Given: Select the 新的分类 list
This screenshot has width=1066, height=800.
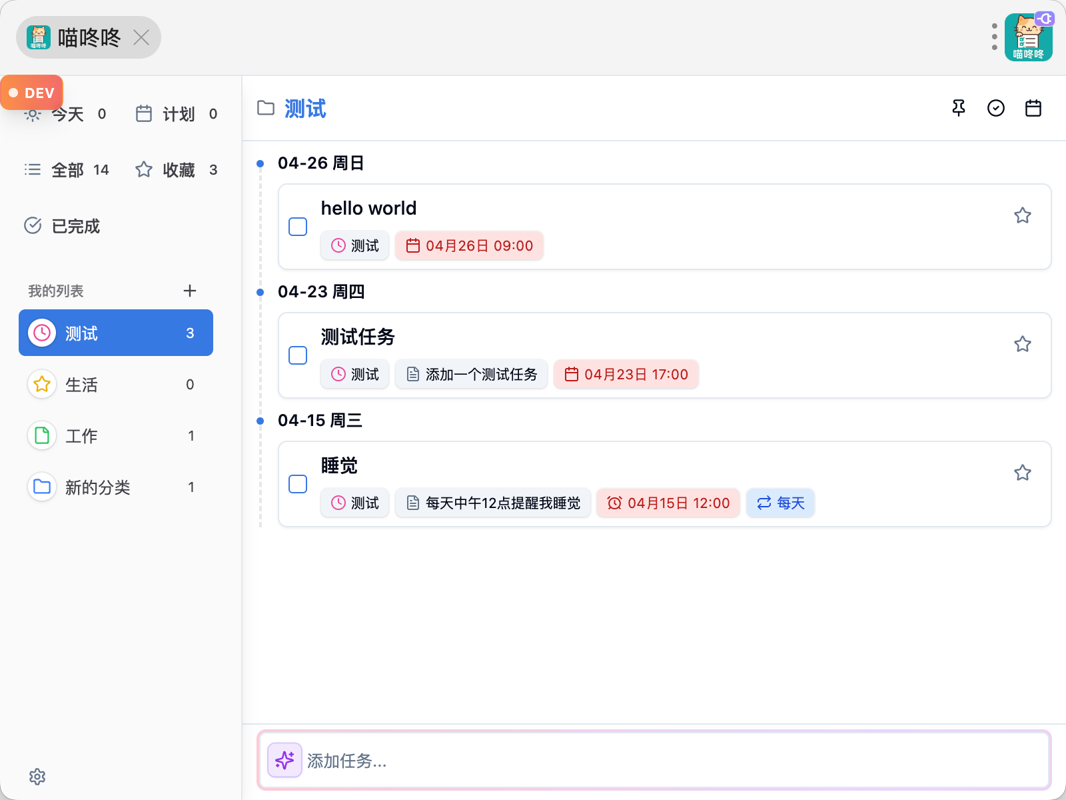Looking at the screenshot, I should [116, 487].
